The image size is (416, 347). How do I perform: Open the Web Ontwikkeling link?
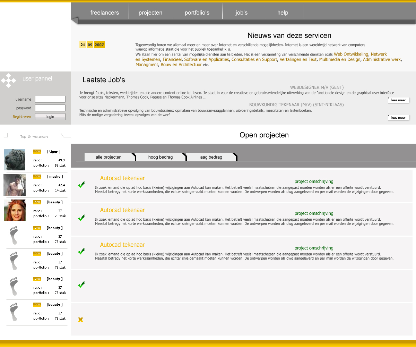tap(351, 54)
